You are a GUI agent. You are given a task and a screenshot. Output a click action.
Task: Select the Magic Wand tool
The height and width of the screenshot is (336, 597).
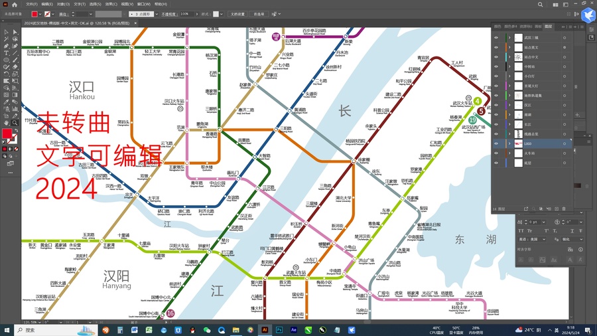[x=7, y=39]
